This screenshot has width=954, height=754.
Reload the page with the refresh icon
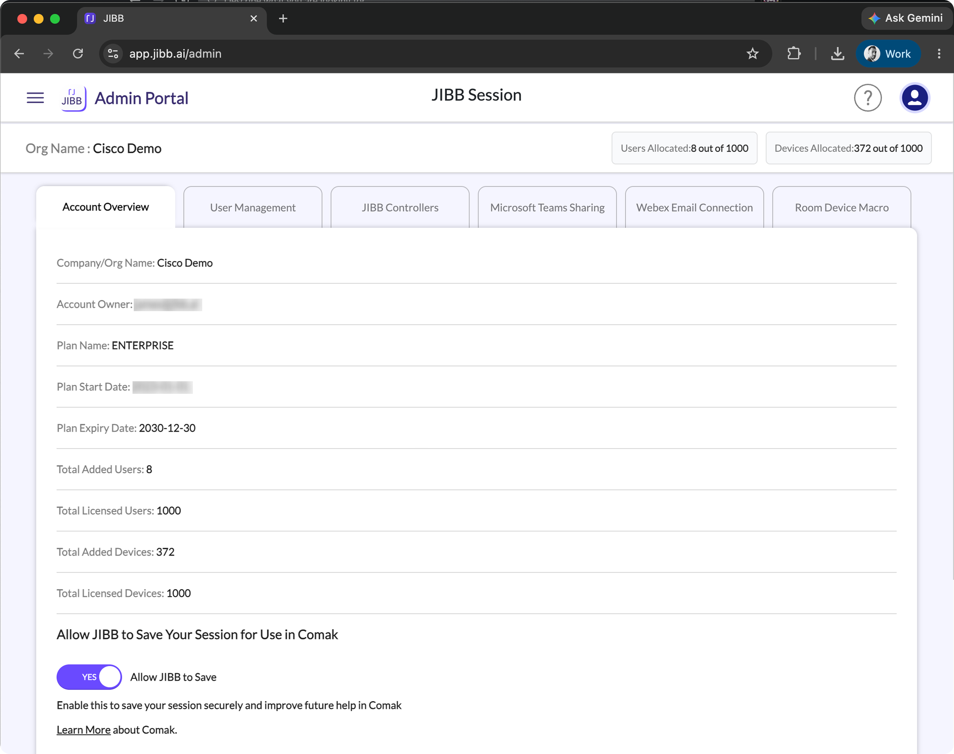(x=78, y=54)
